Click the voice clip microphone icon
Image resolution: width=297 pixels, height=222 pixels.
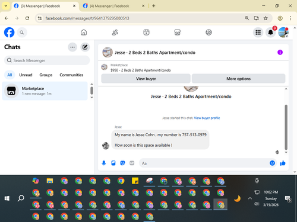tap(104, 163)
